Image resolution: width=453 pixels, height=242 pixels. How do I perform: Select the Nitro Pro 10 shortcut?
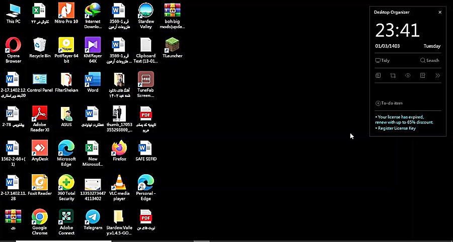(66, 13)
